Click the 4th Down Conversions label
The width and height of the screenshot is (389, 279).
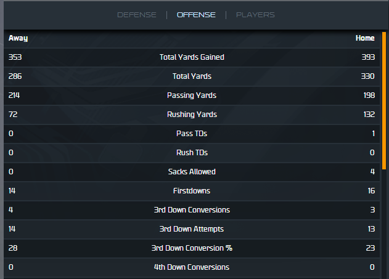[192, 267]
